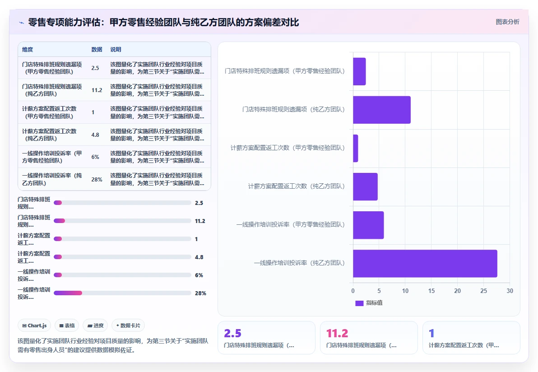
Task: Click the 4.8 progress bar
Action: (x=122, y=257)
